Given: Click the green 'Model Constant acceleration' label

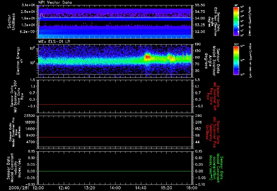Looking at the screenshot, I should pyautogui.click(x=216, y=168).
